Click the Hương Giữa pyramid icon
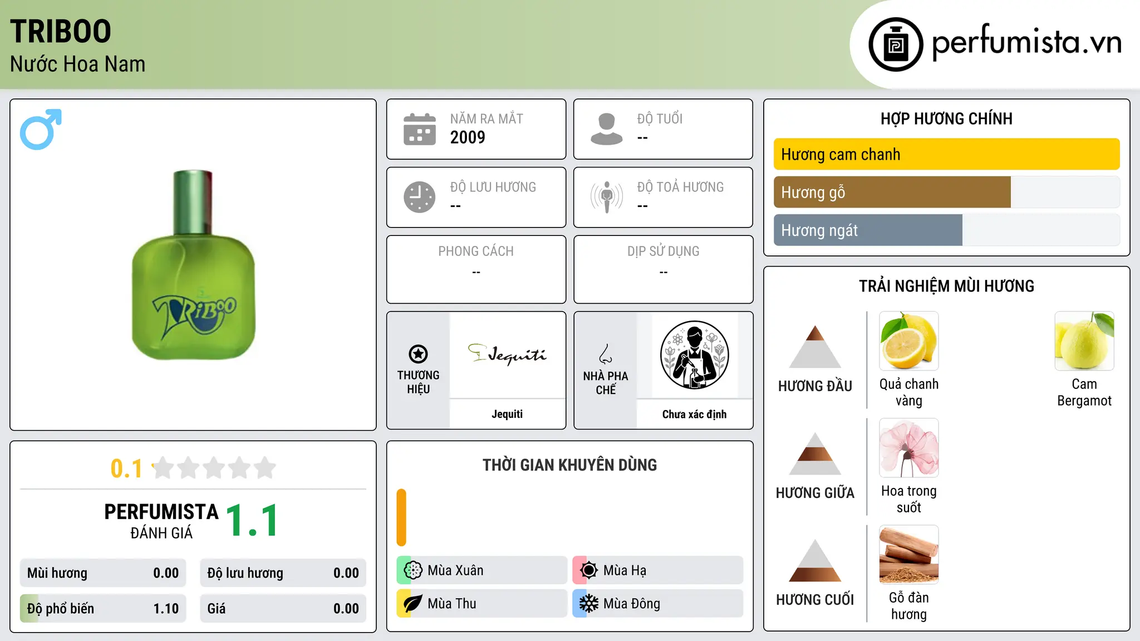The height and width of the screenshot is (641, 1140). [x=815, y=453]
